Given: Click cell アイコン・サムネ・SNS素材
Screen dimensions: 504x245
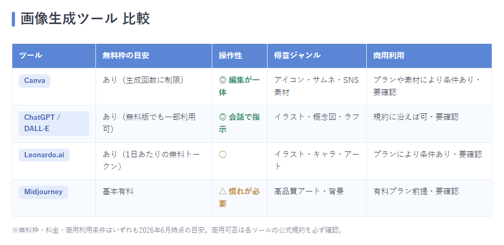Looking at the screenshot, I should (316, 87).
